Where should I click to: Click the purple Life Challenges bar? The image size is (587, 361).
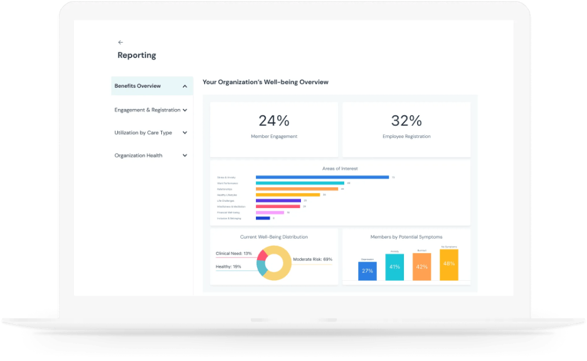[278, 201]
